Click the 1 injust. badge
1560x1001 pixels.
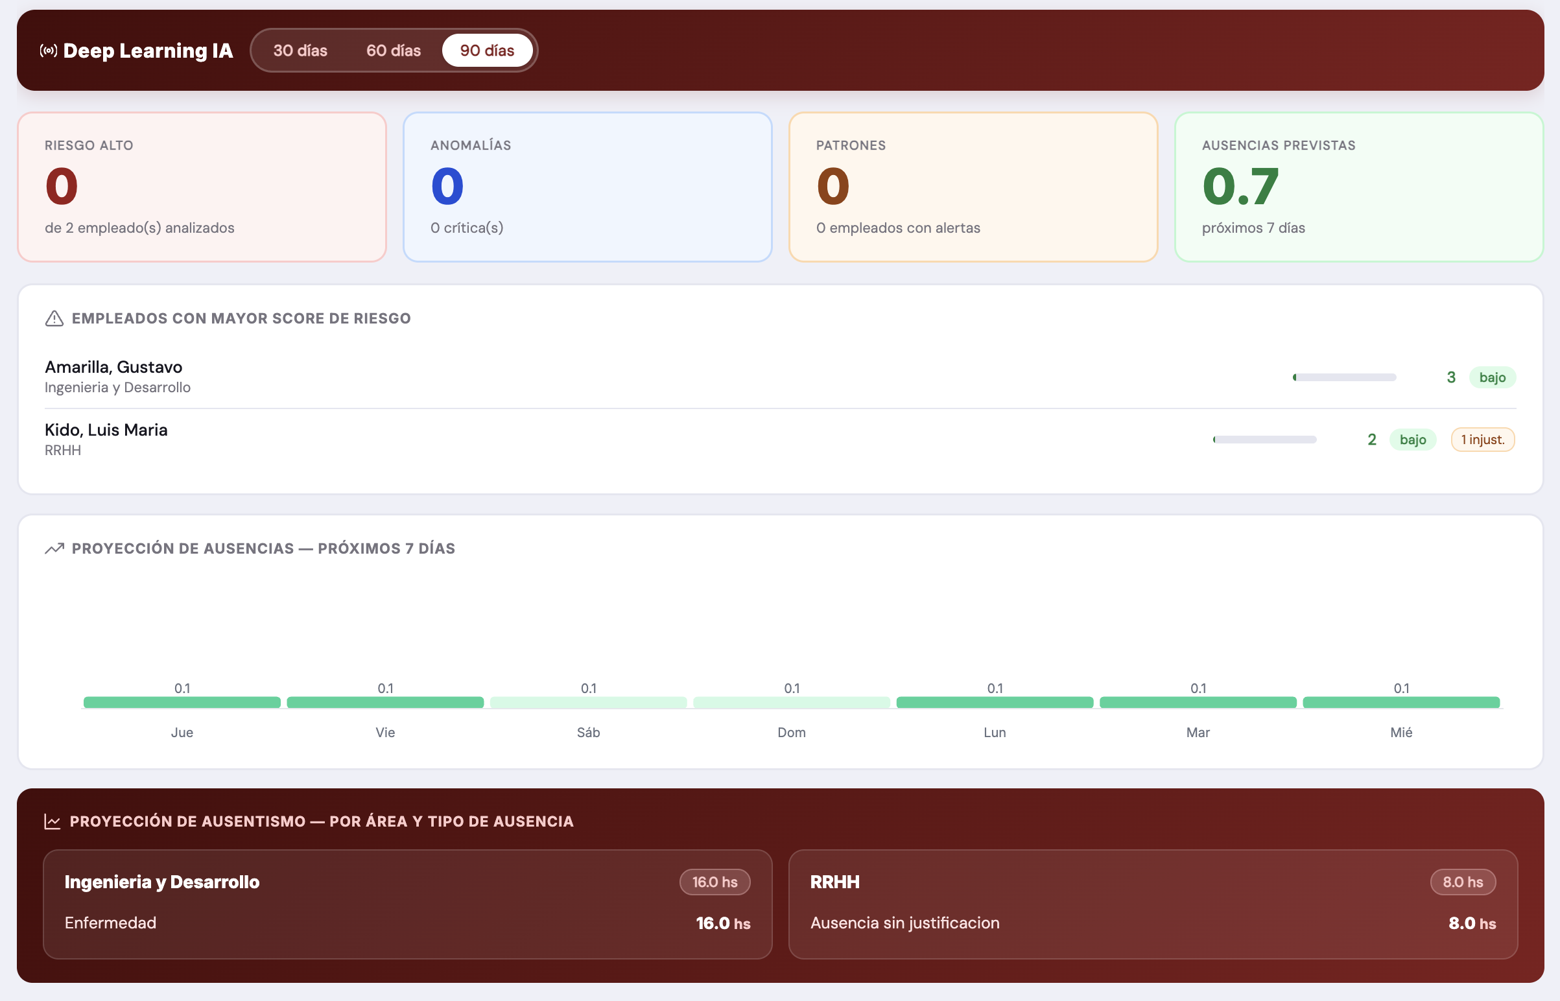(x=1483, y=440)
